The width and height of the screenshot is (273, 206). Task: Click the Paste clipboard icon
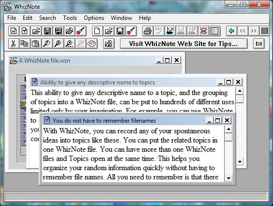click(35, 44)
